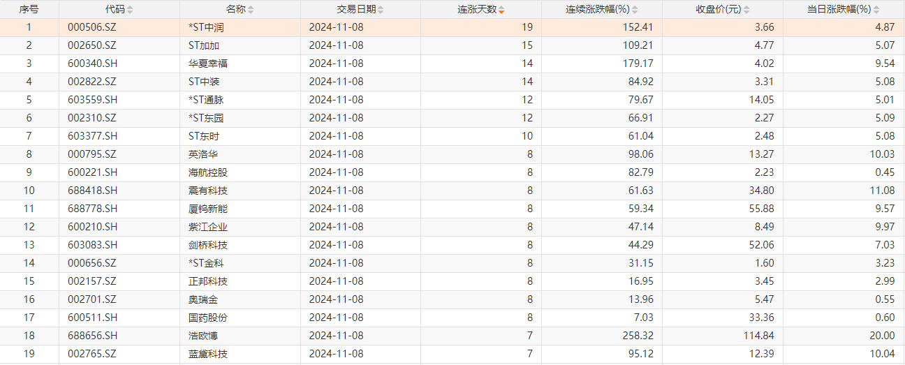Image resolution: width=905 pixels, height=365 pixels.
Task: Open stock code 603559.SH
Action: [91, 100]
